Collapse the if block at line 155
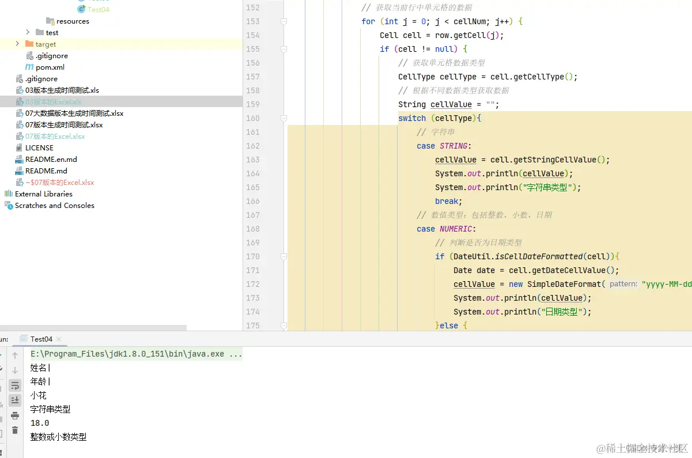This screenshot has height=458, width=692. [283, 49]
